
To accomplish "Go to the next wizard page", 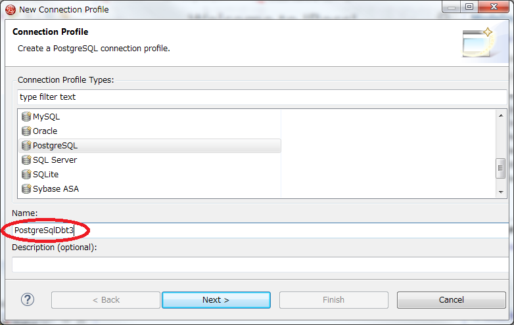I will click(216, 300).
